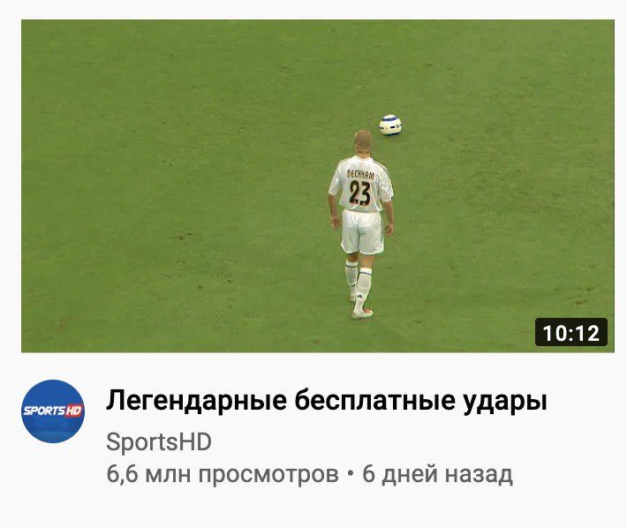This screenshot has height=528, width=627.
Task: Visit the SportsHD channel name link
Action: pyautogui.click(x=159, y=442)
